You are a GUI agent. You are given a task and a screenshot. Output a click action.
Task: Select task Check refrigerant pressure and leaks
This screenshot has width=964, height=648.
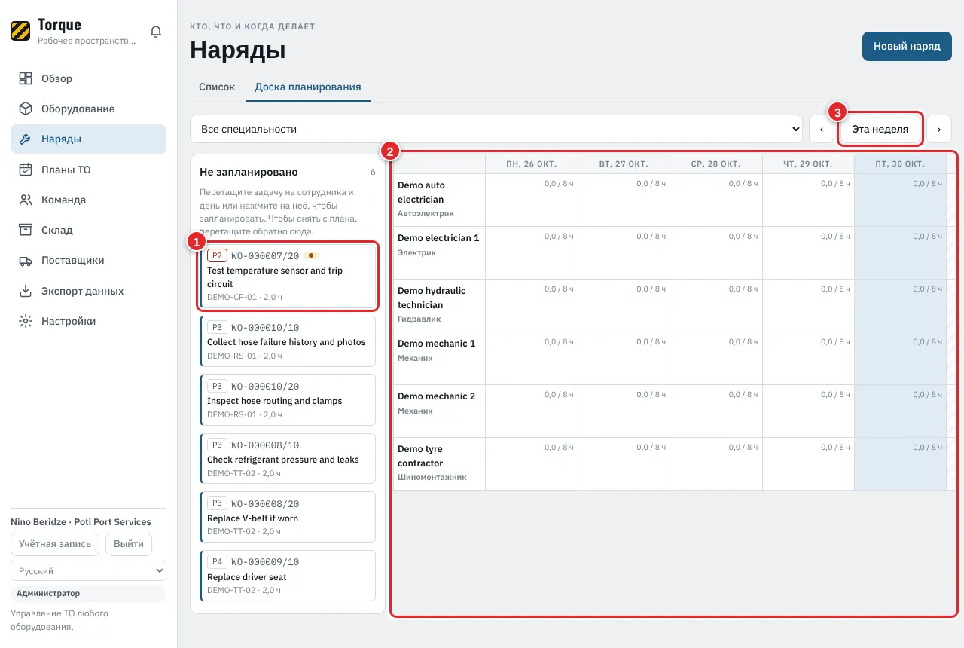[288, 460]
